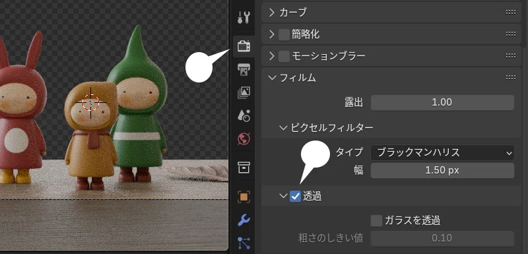Click the 簡略化 label
This screenshot has width=528, height=254.
pyautogui.click(x=306, y=34)
